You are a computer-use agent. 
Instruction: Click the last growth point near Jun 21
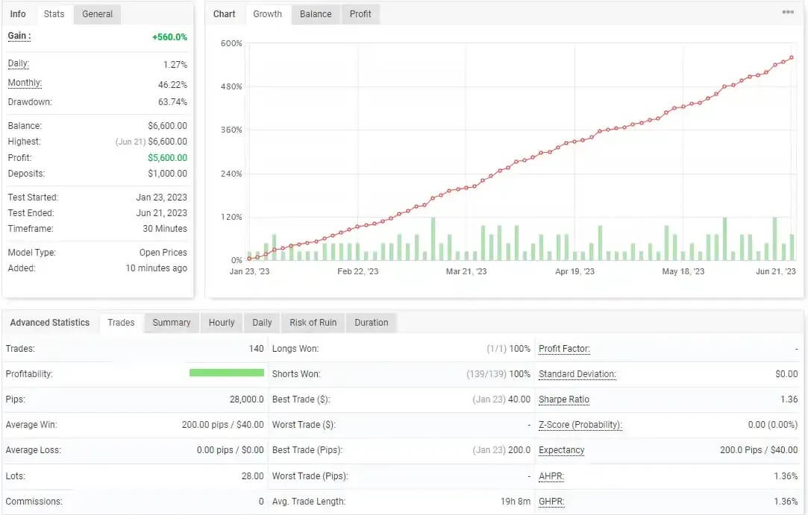[792, 57]
